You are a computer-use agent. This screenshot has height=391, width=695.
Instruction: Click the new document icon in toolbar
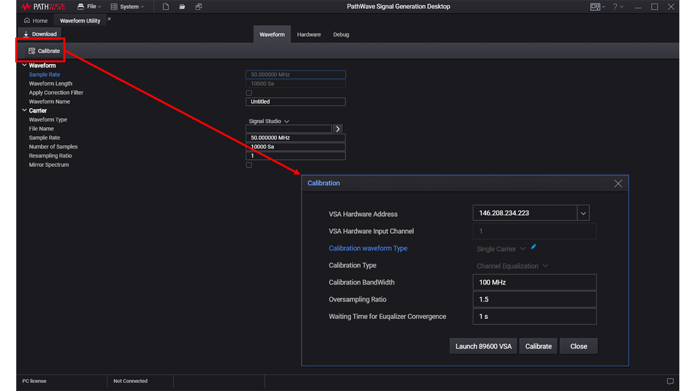click(x=165, y=7)
